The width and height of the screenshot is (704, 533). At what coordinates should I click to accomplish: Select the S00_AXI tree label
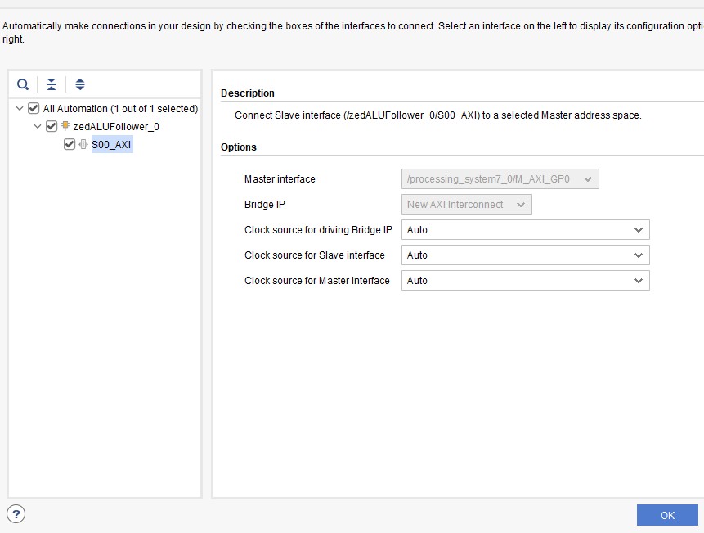pyautogui.click(x=111, y=145)
